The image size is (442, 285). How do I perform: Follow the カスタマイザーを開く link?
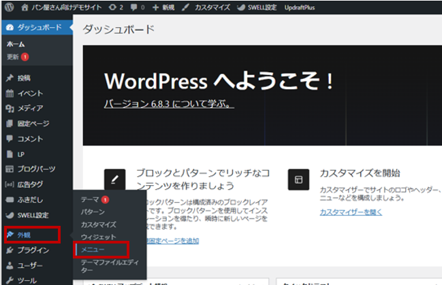(351, 212)
